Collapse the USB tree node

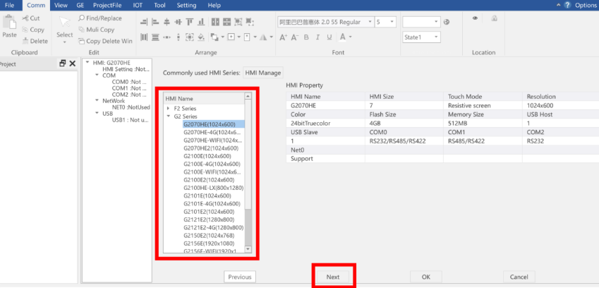pyautogui.click(x=97, y=114)
